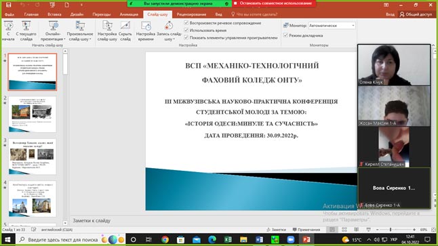Save presentation using quick access icon
This screenshot has height=246, width=438.
click(8, 5)
